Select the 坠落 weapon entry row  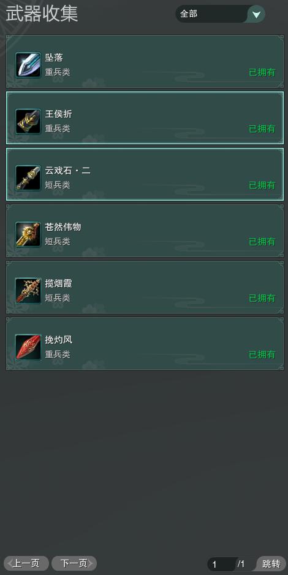point(145,61)
